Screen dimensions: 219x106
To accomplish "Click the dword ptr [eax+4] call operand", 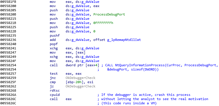I will point(82,65).
